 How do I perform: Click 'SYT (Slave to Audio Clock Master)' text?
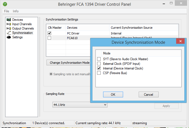point(126,59)
